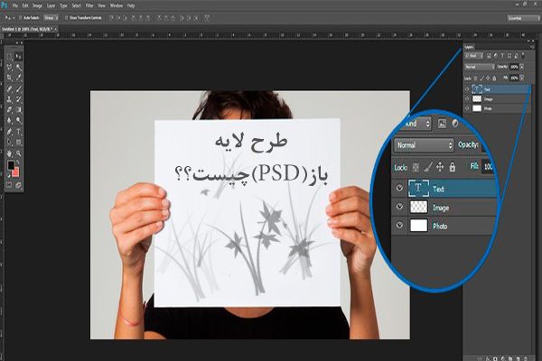Image resolution: width=542 pixels, height=361 pixels.
Task: Select the Clone Stamp tool
Action: [9, 99]
